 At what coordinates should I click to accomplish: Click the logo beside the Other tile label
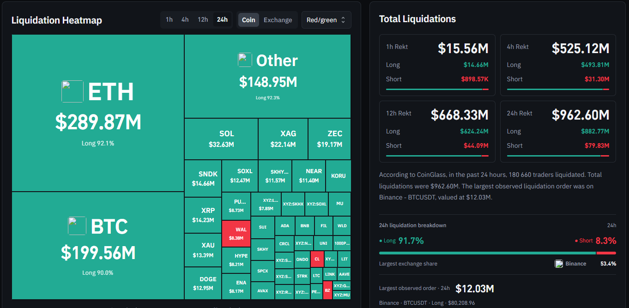point(245,60)
